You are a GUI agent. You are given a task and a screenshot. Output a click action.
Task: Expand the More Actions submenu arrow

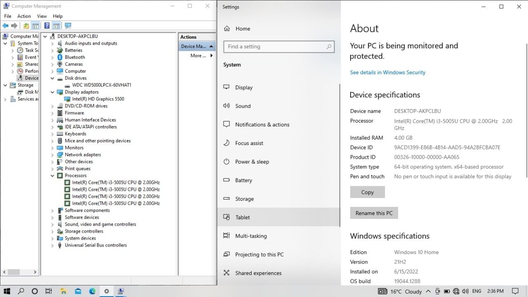pos(212,56)
